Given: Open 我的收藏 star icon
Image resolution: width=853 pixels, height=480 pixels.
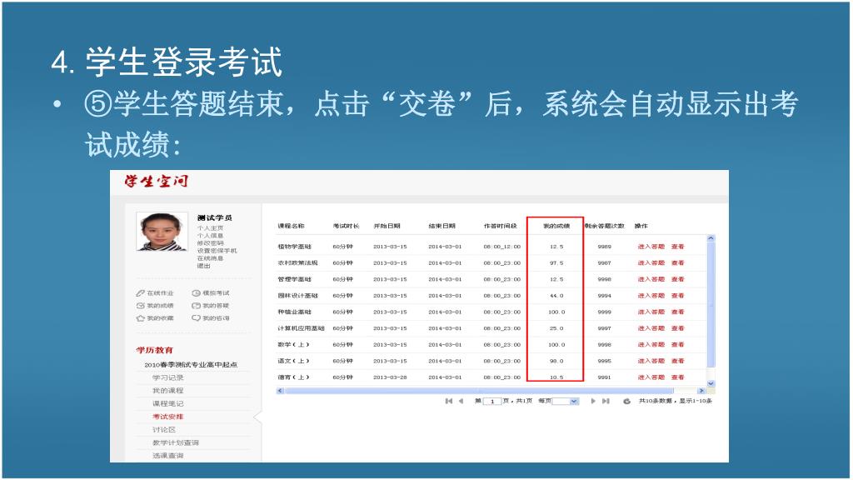Looking at the screenshot, I should click(140, 318).
